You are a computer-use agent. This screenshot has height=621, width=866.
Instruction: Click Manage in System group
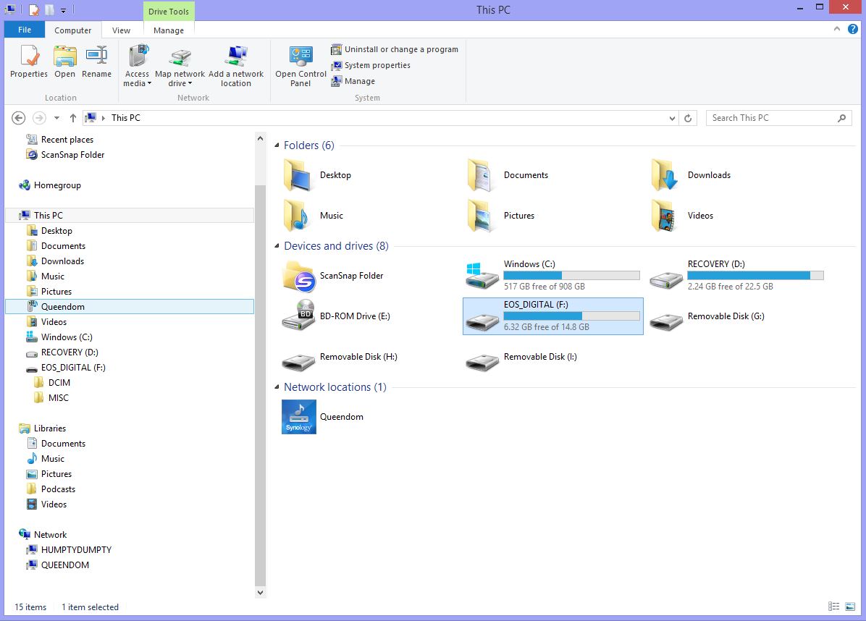353,81
